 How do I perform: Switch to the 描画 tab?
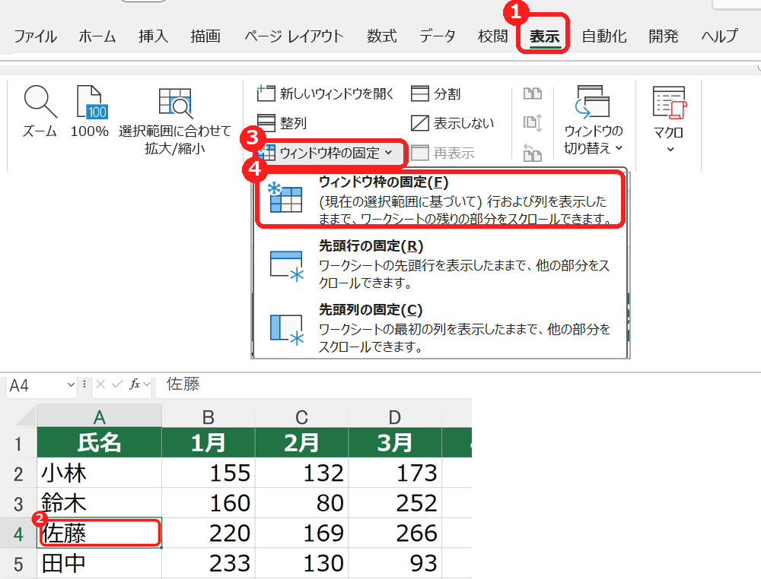click(x=205, y=36)
